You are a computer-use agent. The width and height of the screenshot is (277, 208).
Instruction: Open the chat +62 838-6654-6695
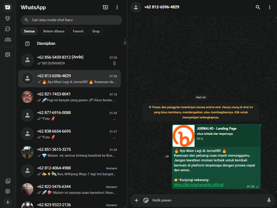70,134
